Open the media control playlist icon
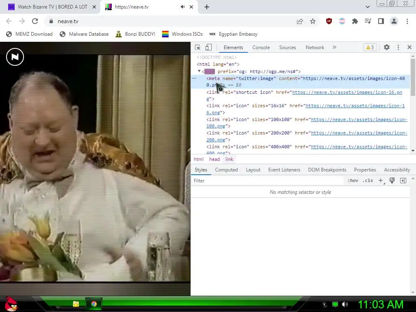The height and width of the screenshot is (312, 416). 368,21
